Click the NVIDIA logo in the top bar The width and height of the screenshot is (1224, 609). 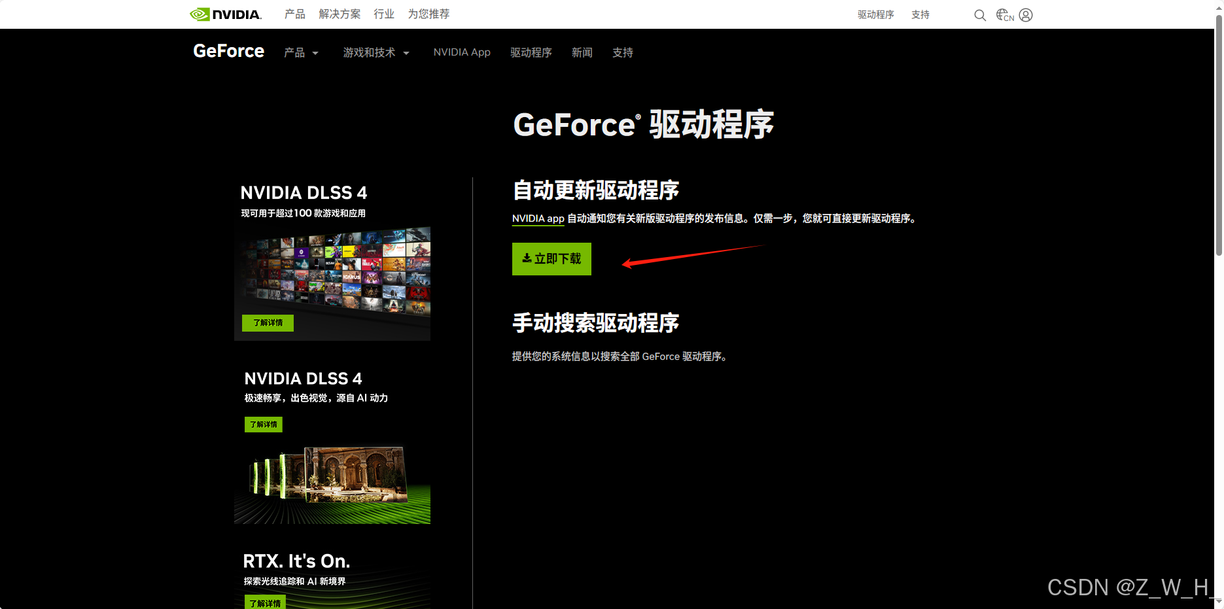pos(226,14)
